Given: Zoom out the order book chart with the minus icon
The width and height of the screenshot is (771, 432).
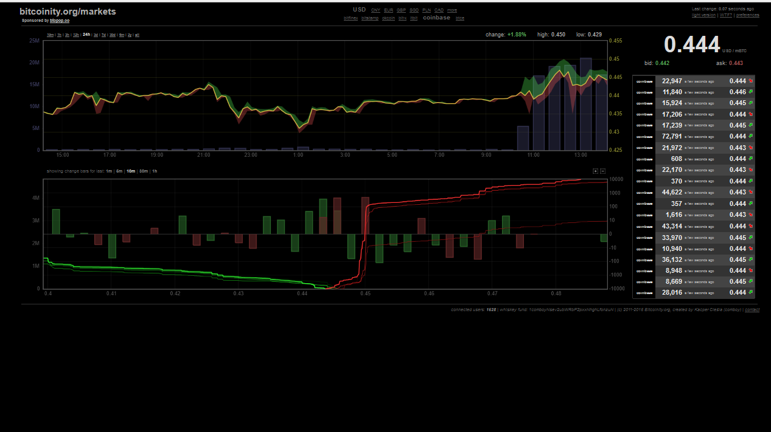Looking at the screenshot, I should click(x=602, y=171).
